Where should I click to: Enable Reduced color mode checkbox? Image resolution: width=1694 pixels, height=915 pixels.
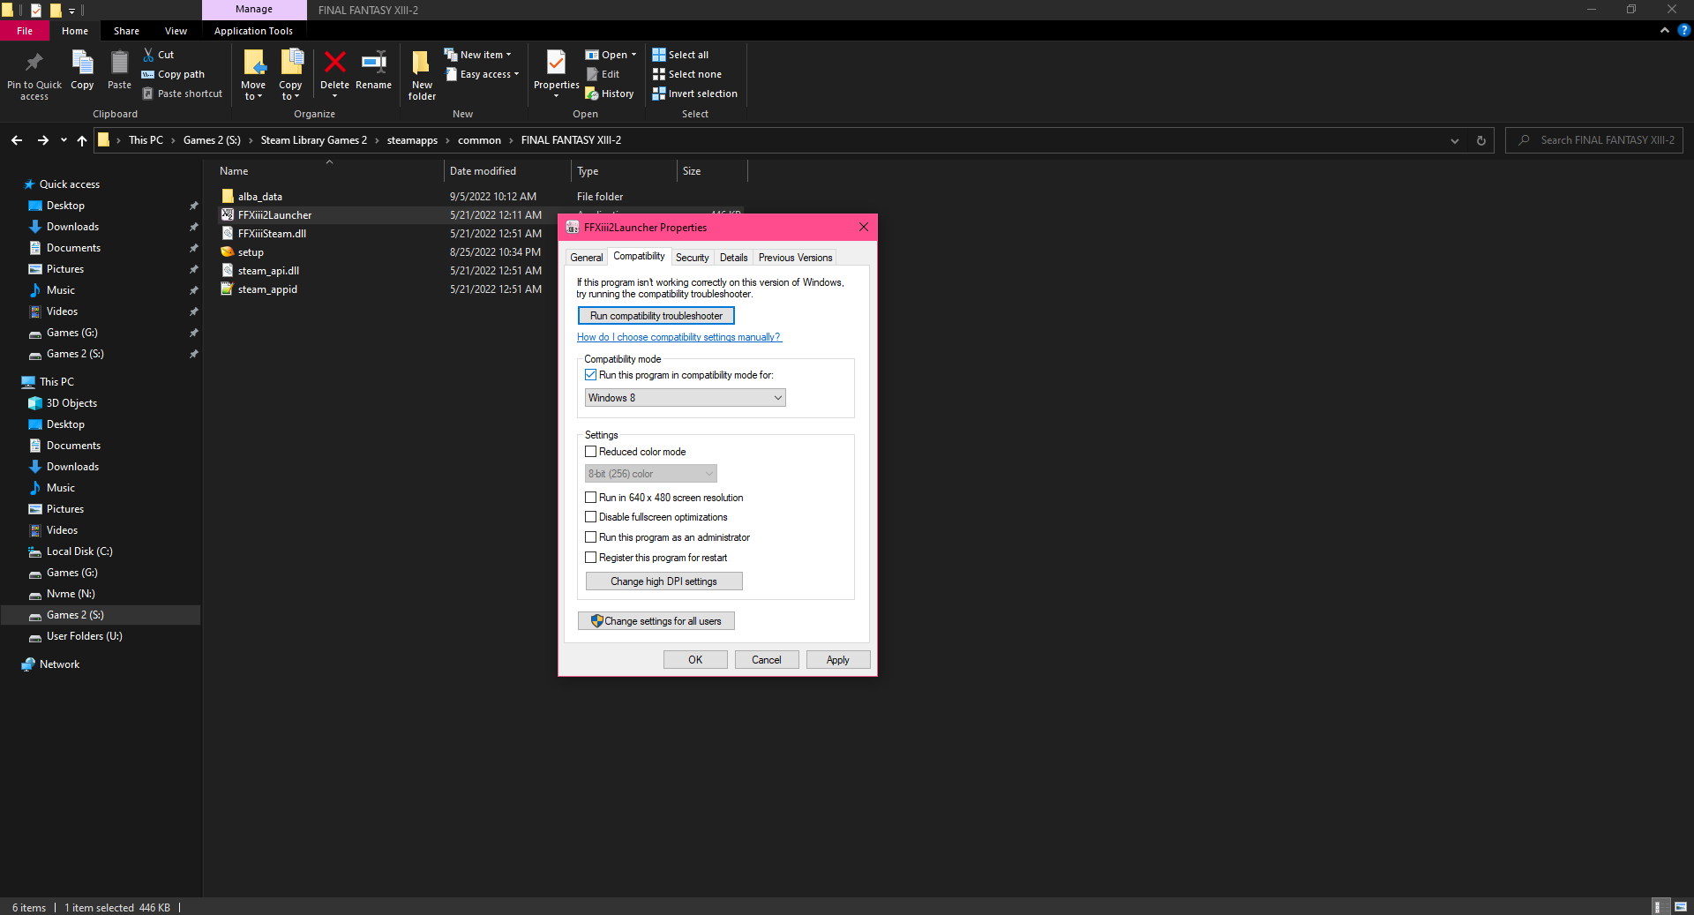tap(591, 452)
